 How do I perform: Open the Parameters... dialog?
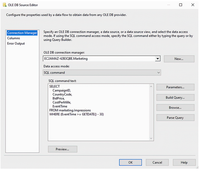coord(175,87)
